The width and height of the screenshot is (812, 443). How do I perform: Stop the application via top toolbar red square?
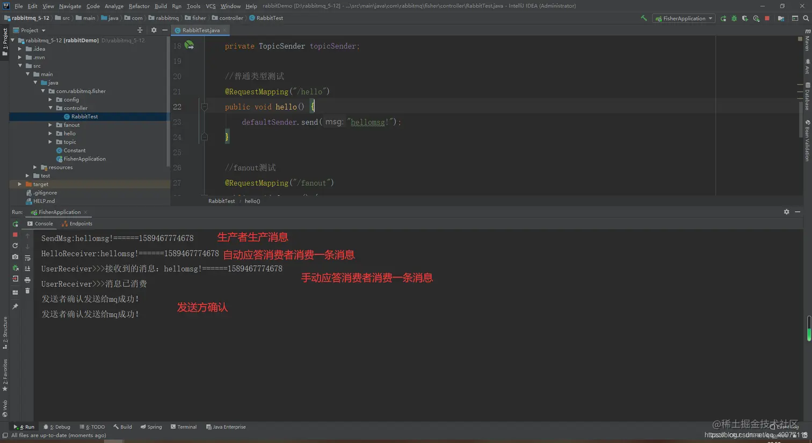pyautogui.click(x=767, y=18)
